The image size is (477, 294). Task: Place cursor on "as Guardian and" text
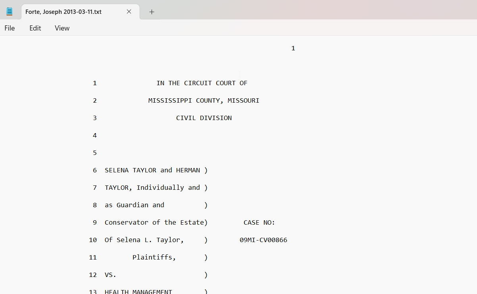tap(134, 205)
